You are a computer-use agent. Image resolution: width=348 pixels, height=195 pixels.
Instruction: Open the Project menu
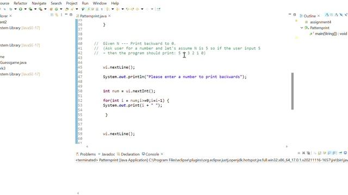(x=72, y=3)
